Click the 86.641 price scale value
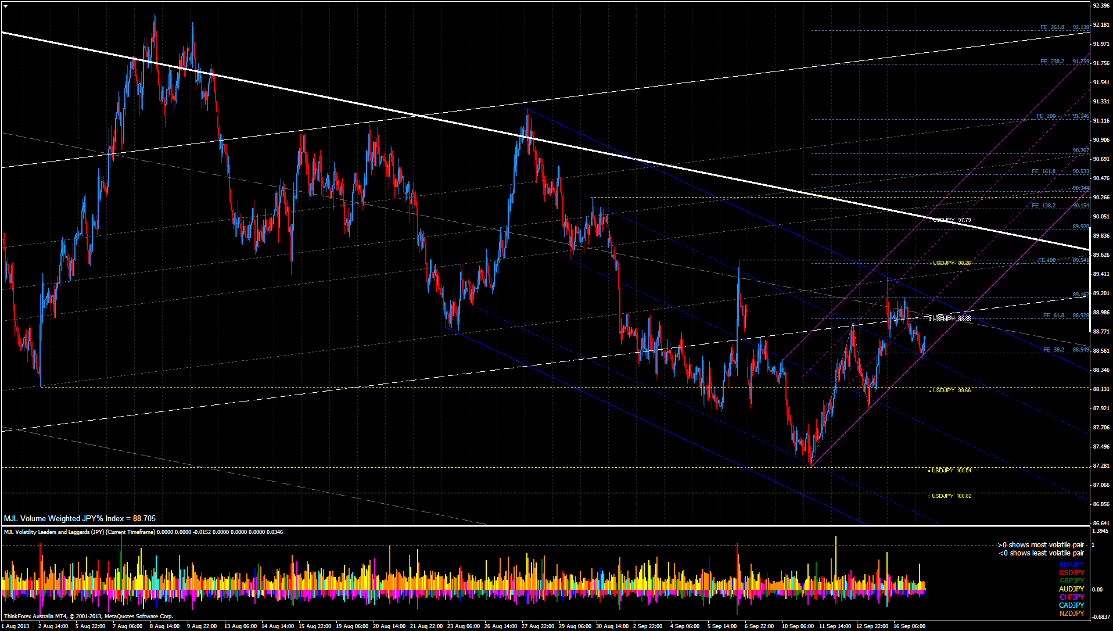 1101,522
